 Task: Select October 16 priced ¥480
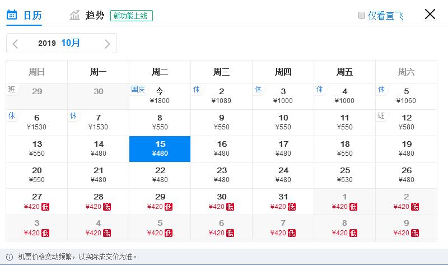coord(221,149)
